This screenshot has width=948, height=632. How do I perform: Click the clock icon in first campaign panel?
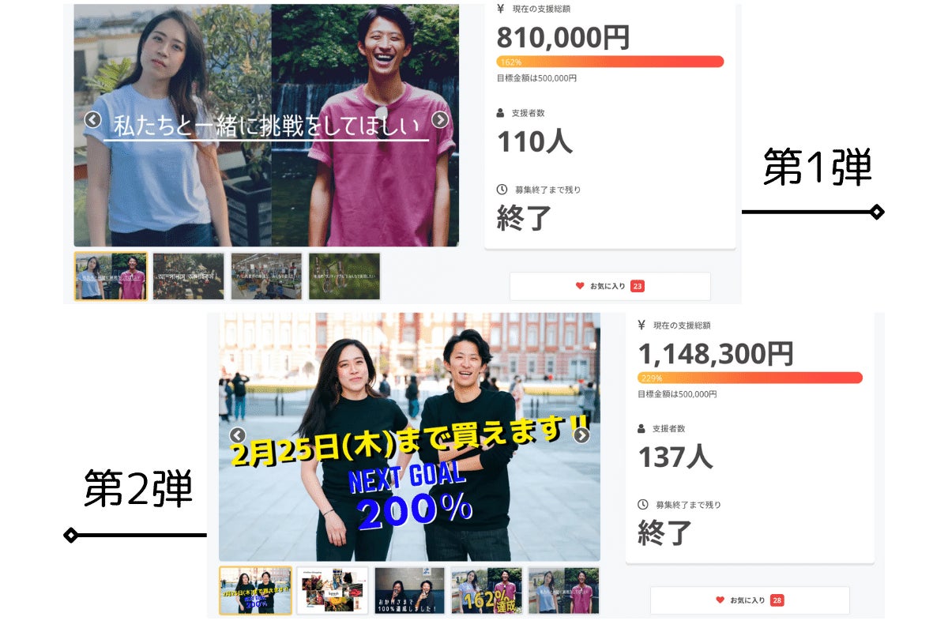click(502, 190)
